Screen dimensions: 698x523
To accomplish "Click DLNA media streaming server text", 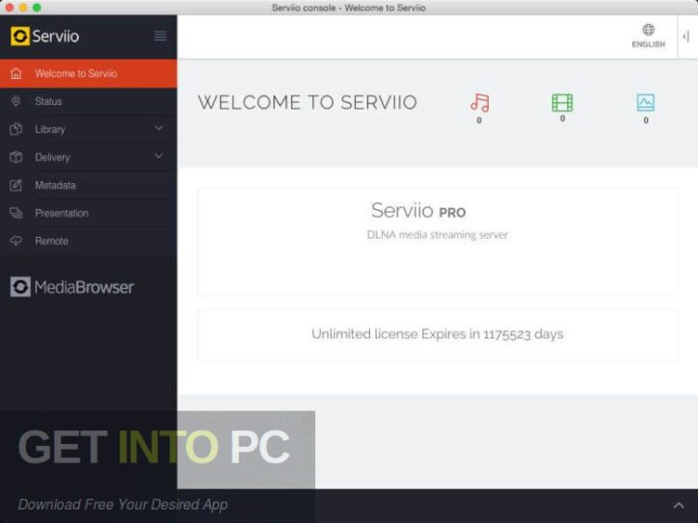I will pyautogui.click(x=437, y=235).
